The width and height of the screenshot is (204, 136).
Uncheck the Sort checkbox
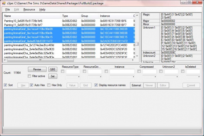5,85
